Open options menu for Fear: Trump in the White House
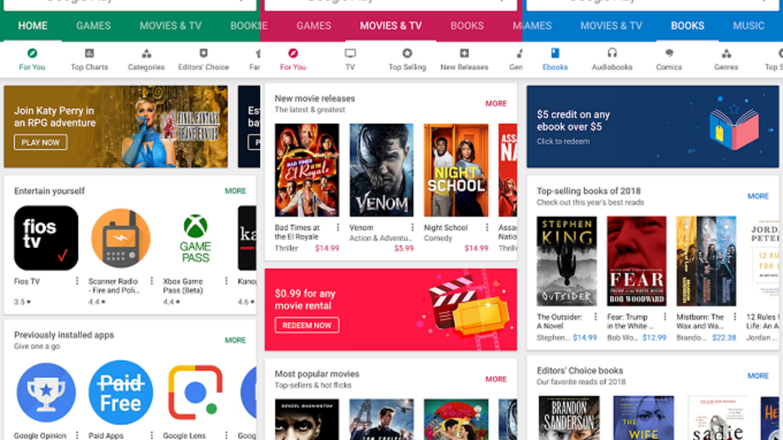Viewport: 783px width, 440px height. click(x=666, y=317)
